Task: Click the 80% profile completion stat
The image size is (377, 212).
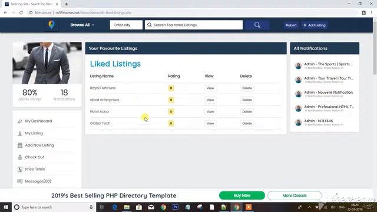Action: (x=30, y=95)
